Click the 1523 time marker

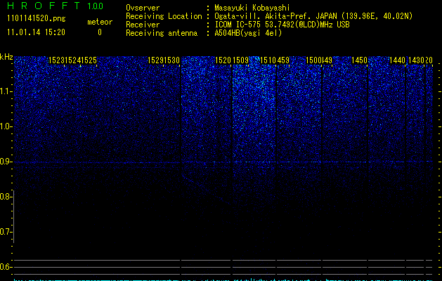coord(56,60)
